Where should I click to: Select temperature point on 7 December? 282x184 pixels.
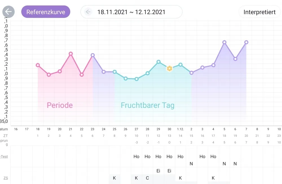click(x=246, y=42)
